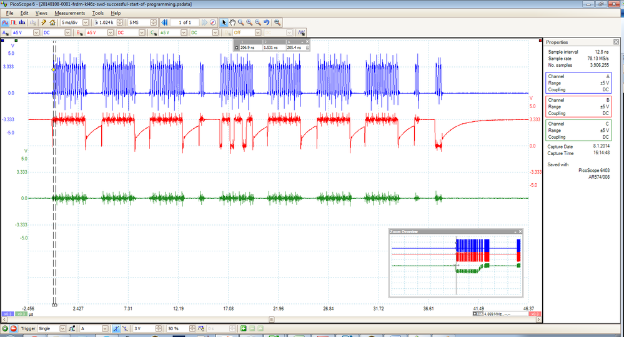Open Channel A ±5 V range dropdown
624x337 pixels.
click(36, 33)
